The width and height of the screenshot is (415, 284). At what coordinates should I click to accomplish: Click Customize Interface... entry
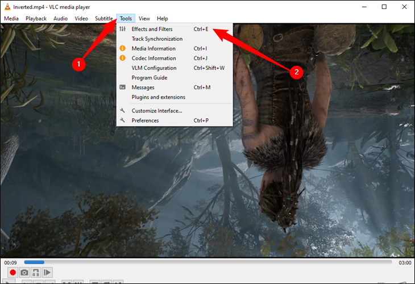click(x=156, y=111)
